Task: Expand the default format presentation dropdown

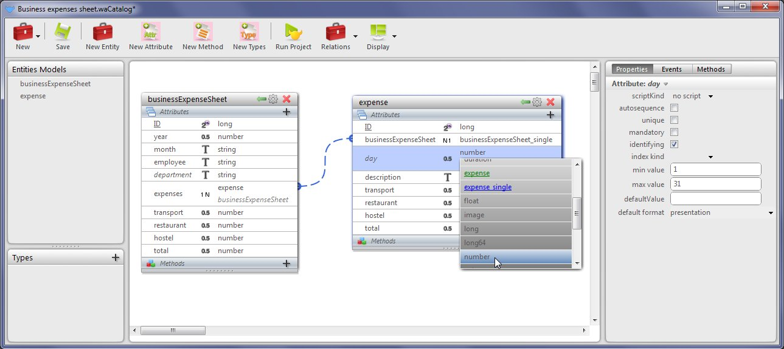Action: pos(771,213)
